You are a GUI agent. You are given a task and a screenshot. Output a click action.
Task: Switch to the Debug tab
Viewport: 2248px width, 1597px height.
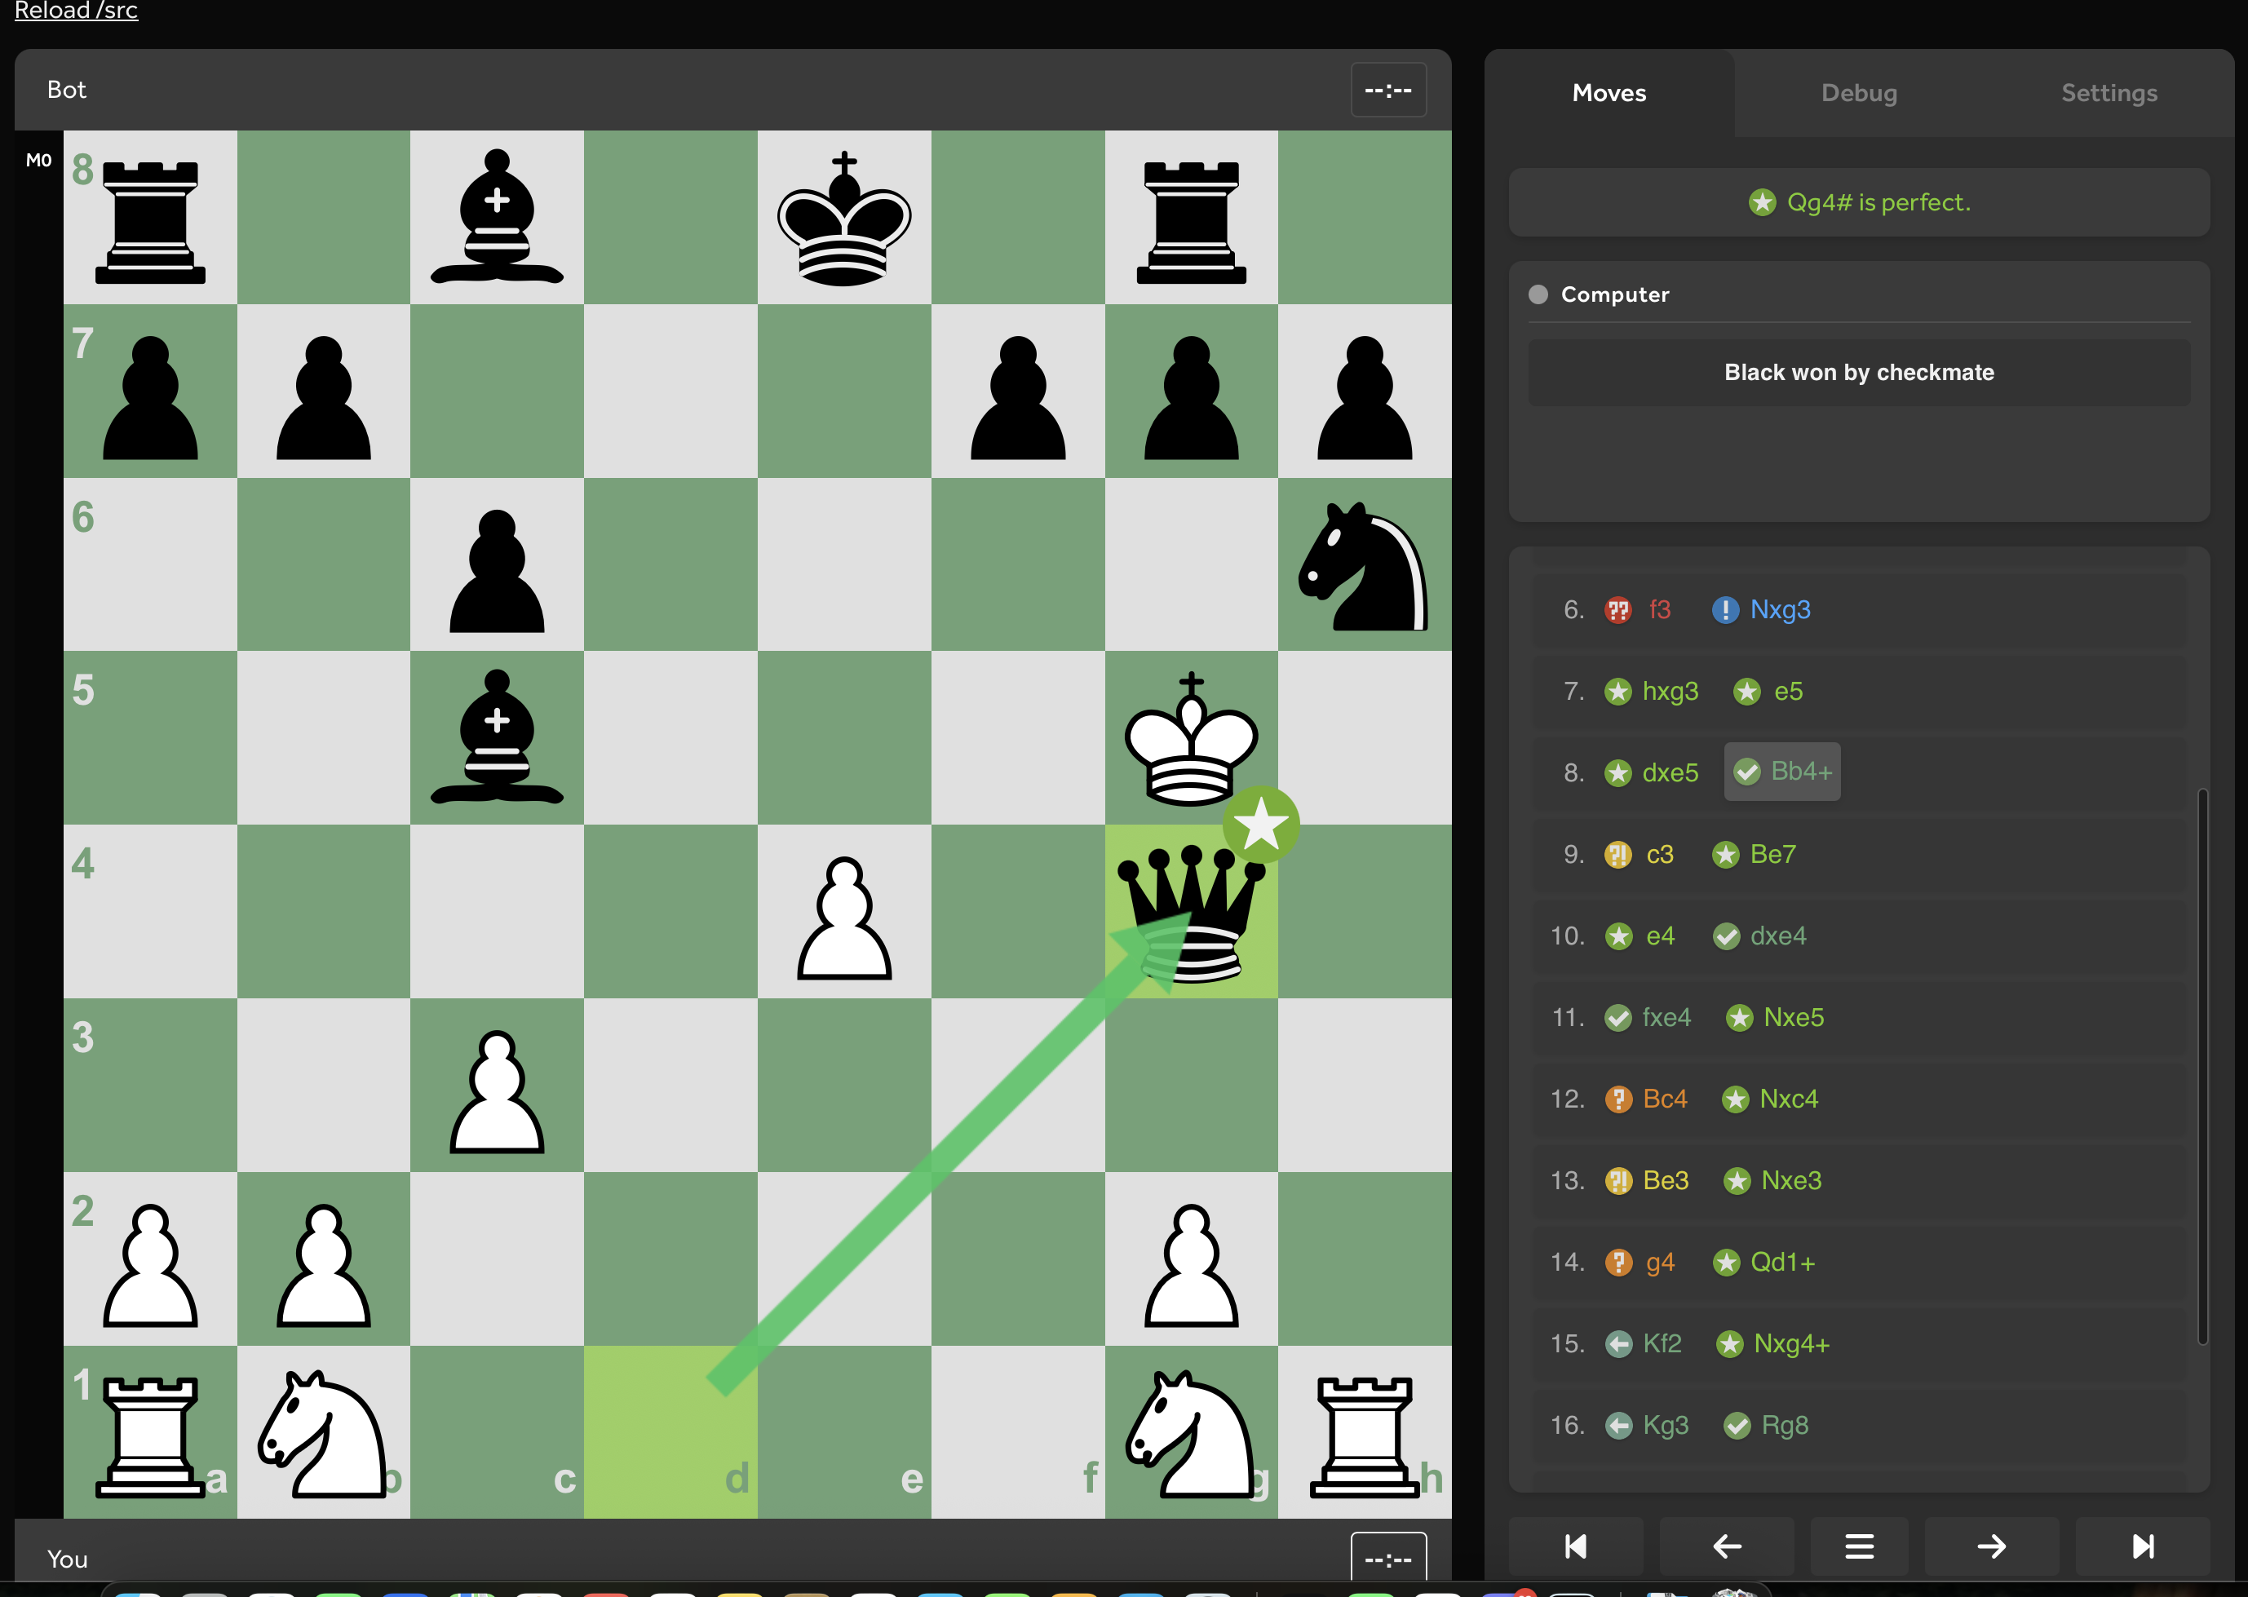tap(1859, 92)
